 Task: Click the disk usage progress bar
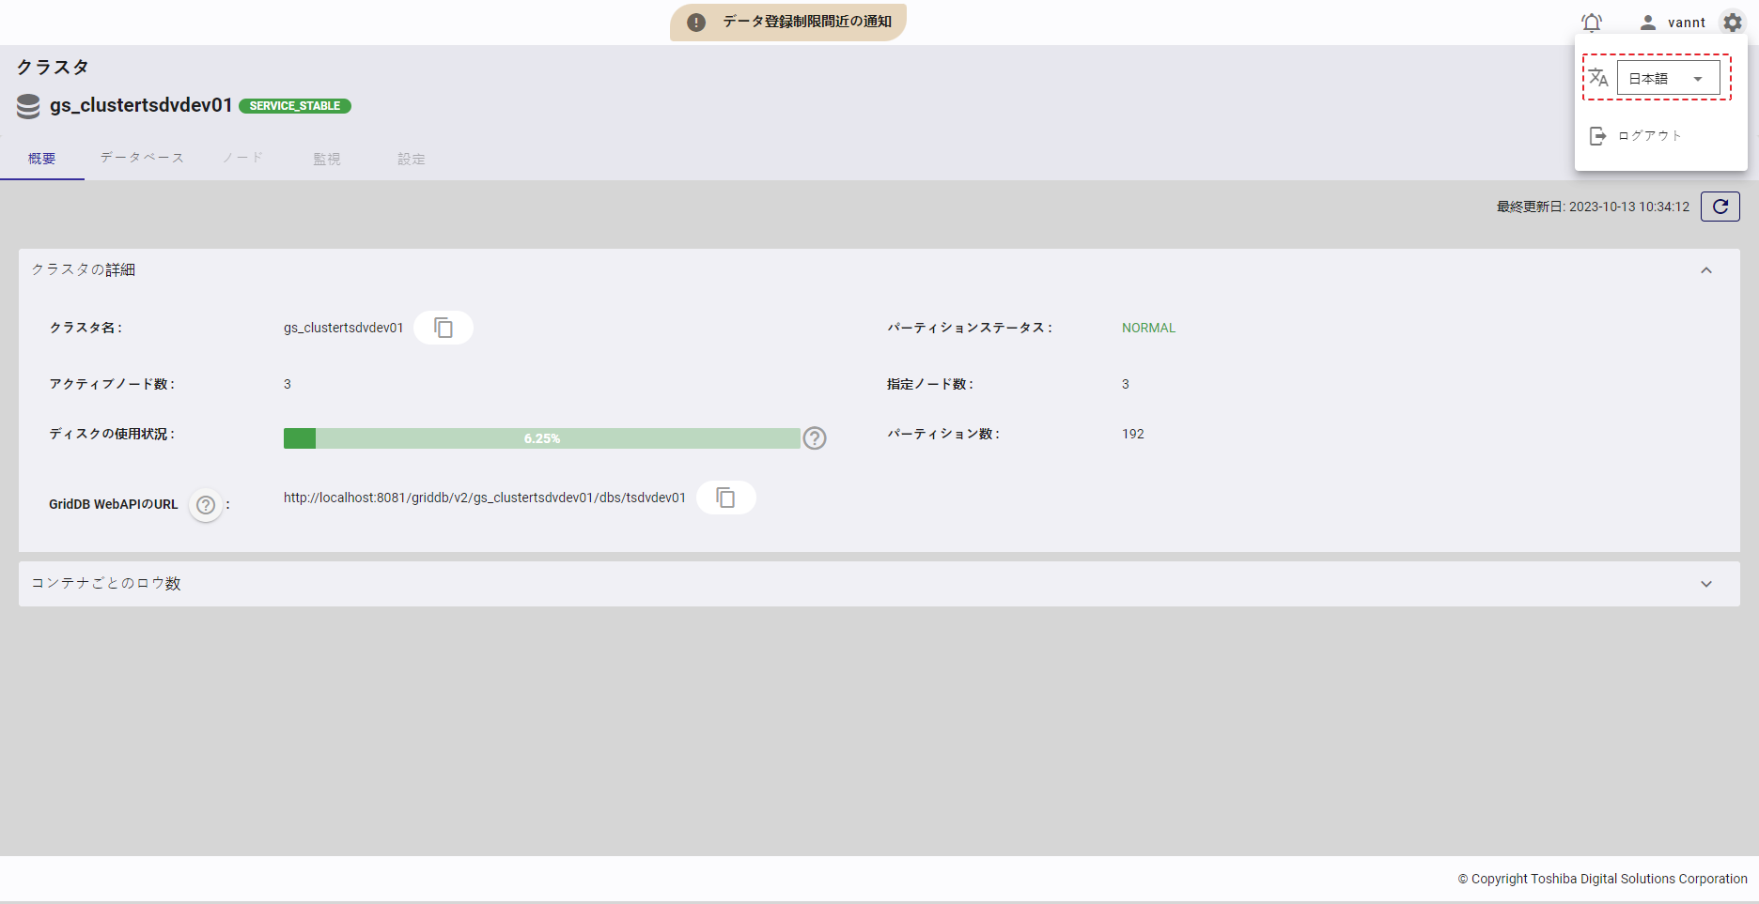pyautogui.click(x=541, y=438)
